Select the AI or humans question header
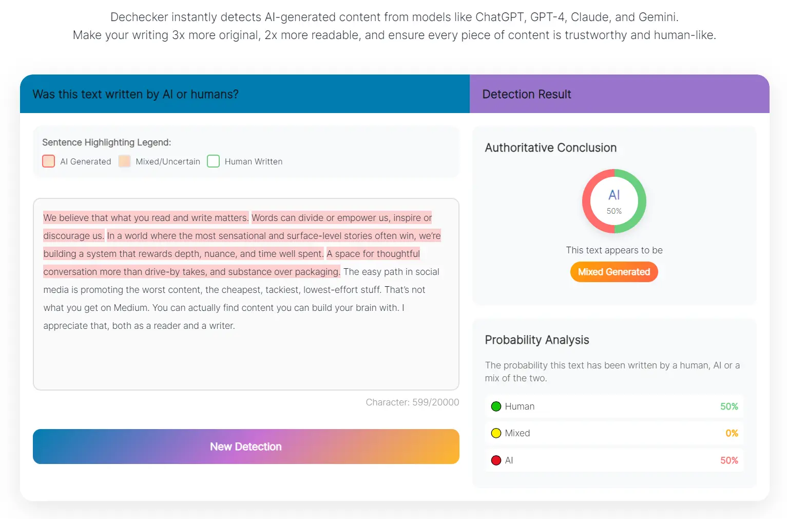The width and height of the screenshot is (787, 519). click(135, 94)
